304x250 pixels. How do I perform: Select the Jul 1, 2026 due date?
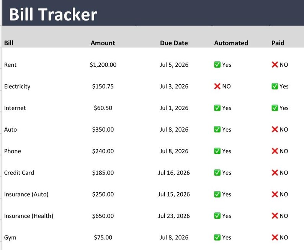[x=174, y=108]
